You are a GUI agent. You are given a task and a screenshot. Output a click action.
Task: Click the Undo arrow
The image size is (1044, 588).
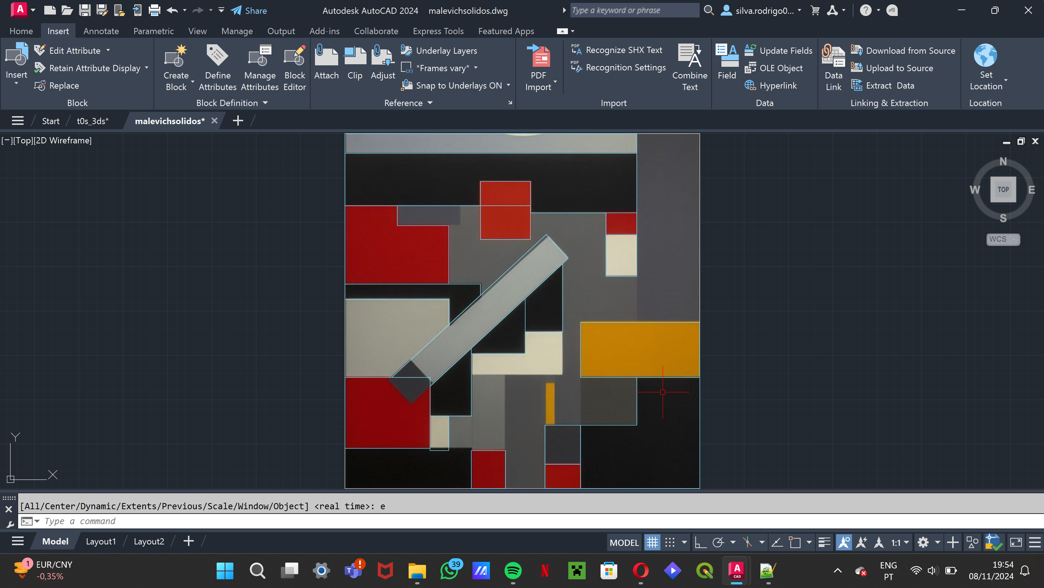[x=172, y=10]
